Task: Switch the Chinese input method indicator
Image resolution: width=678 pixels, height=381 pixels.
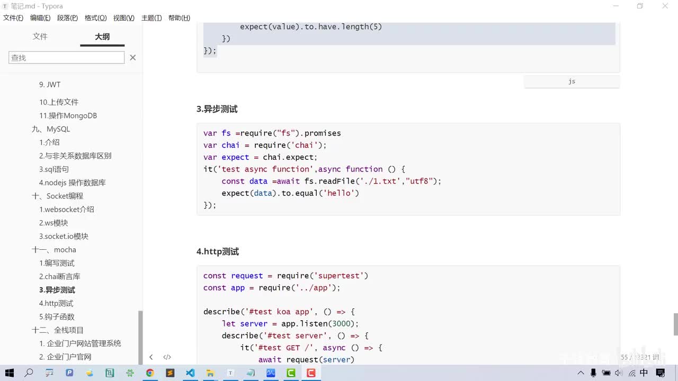Action: coord(644,373)
